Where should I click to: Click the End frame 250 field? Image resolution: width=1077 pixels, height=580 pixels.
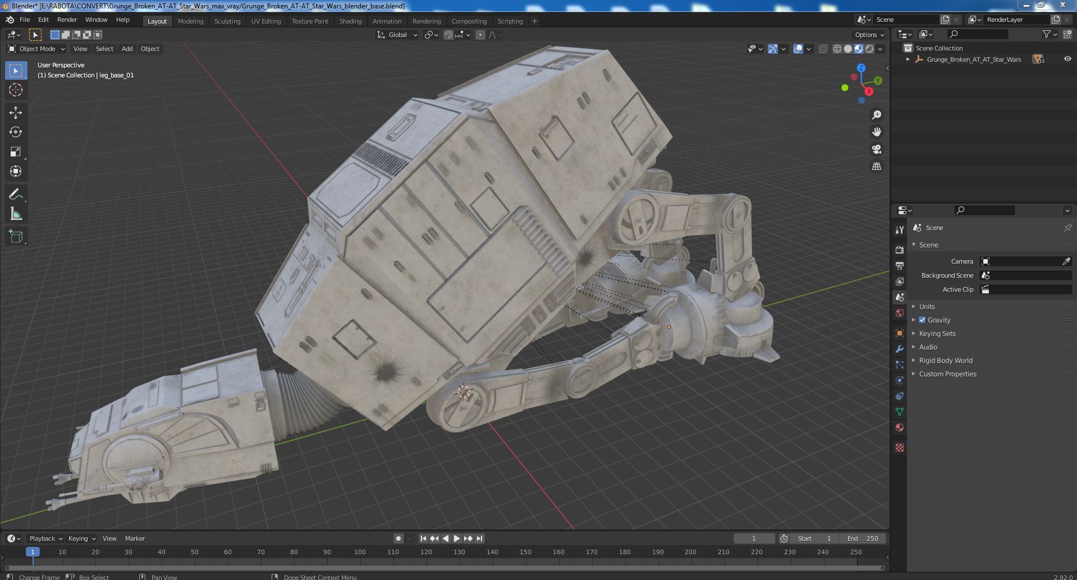pyautogui.click(x=863, y=538)
